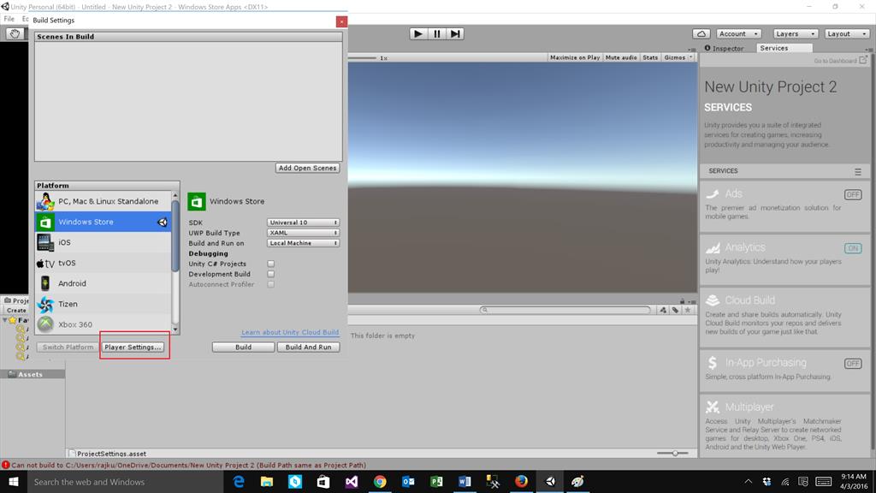Adjust the Game view scale slider
This screenshot has height=493, width=876.
(x=363, y=57)
